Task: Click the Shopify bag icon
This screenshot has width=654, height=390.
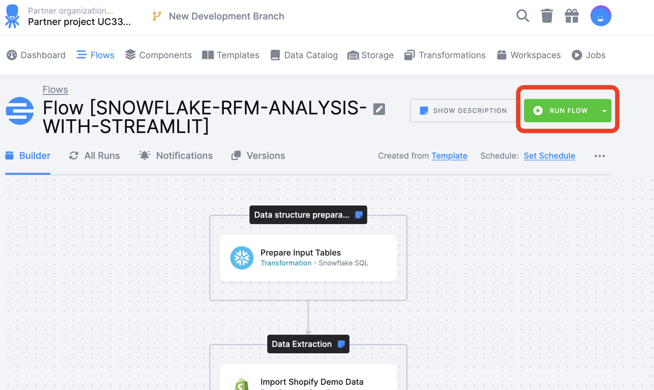Action: [x=242, y=383]
